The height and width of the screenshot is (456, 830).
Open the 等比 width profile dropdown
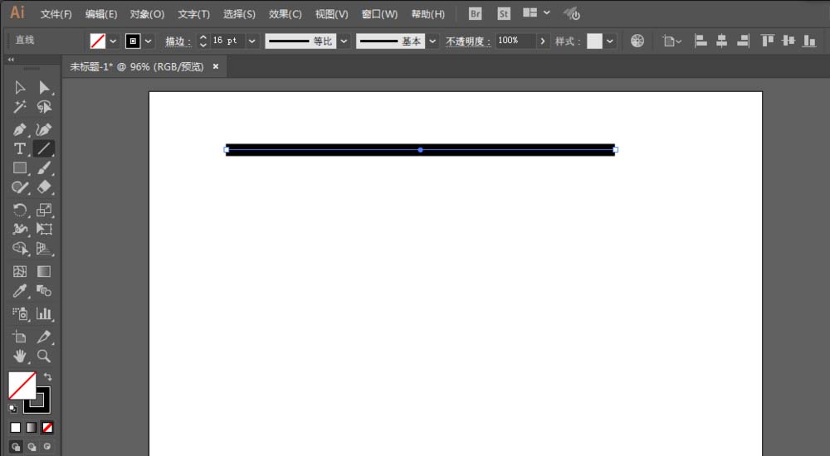coord(344,41)
